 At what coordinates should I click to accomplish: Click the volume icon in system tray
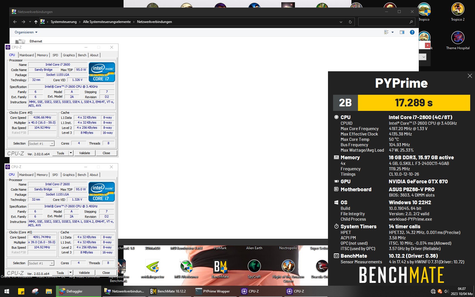446,291
